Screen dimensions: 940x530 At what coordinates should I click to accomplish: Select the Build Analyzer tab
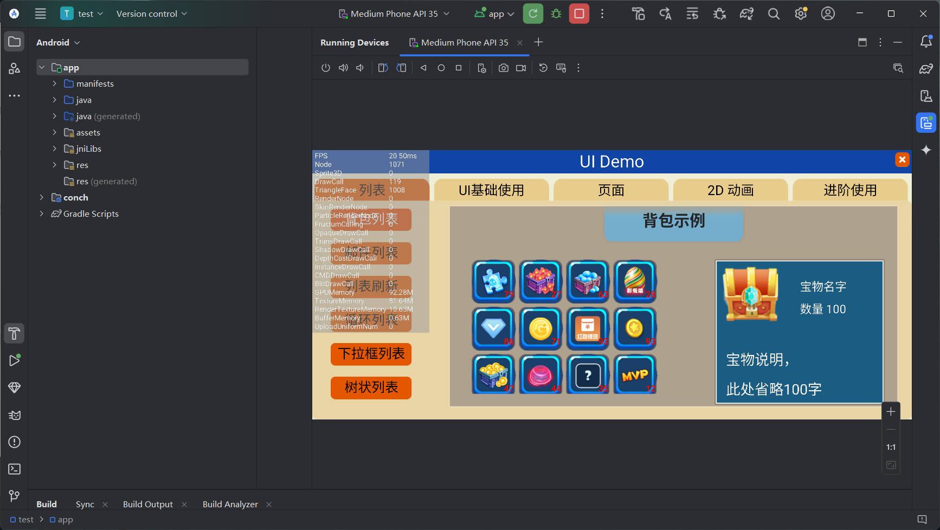pyautogui.click(x=230, y=504)
